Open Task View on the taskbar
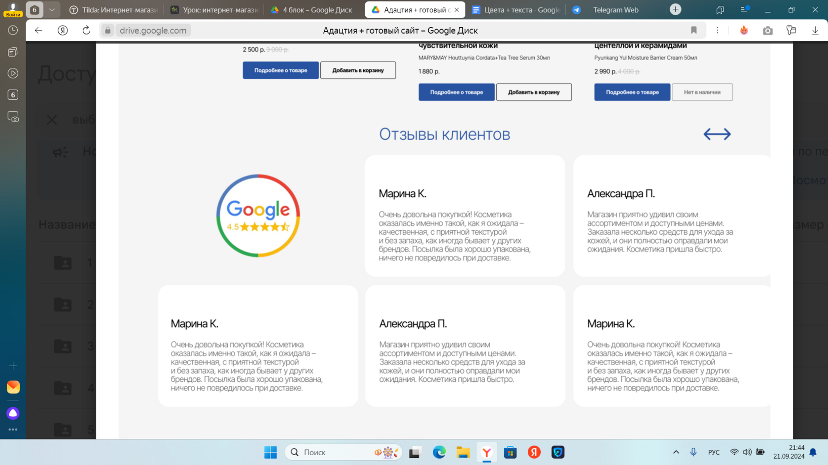Viewport: 828px width, 465px height. (x=415, y=452)
